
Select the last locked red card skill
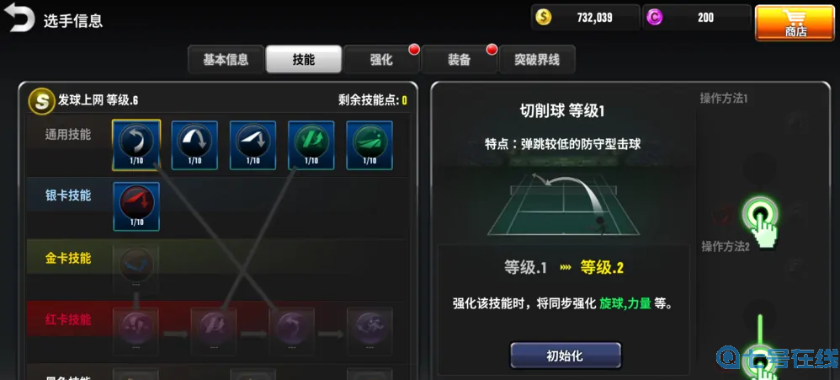coord(369,329)
